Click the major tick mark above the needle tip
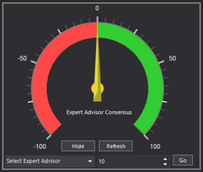 point(97,20)
